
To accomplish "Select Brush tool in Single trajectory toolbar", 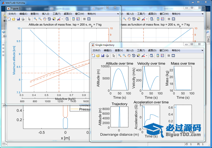I will coord(143,56).
